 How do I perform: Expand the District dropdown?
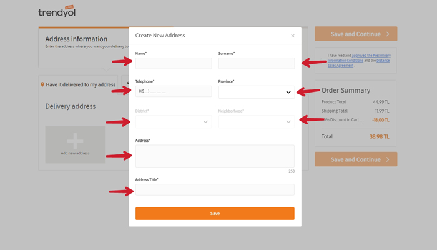[x=174, y=121]
